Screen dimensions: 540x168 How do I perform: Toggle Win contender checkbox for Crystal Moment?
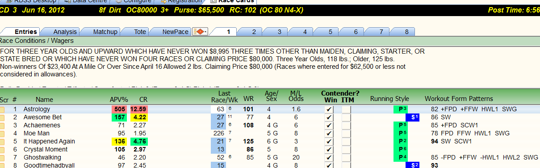329,149
